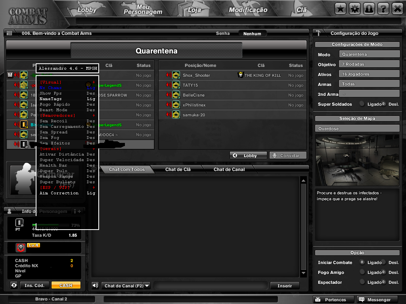The image size is (406, 304).
Task: Click the Lv.4 level badge
Action: pyautogui.click(x=33, y=245)
